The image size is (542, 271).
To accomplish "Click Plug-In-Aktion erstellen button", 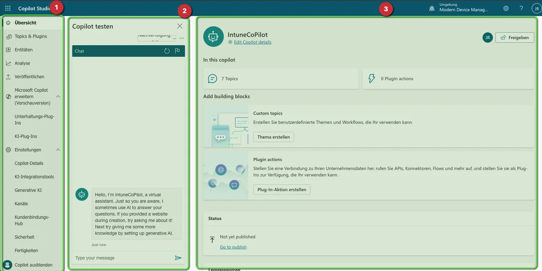I will [282, 189].
